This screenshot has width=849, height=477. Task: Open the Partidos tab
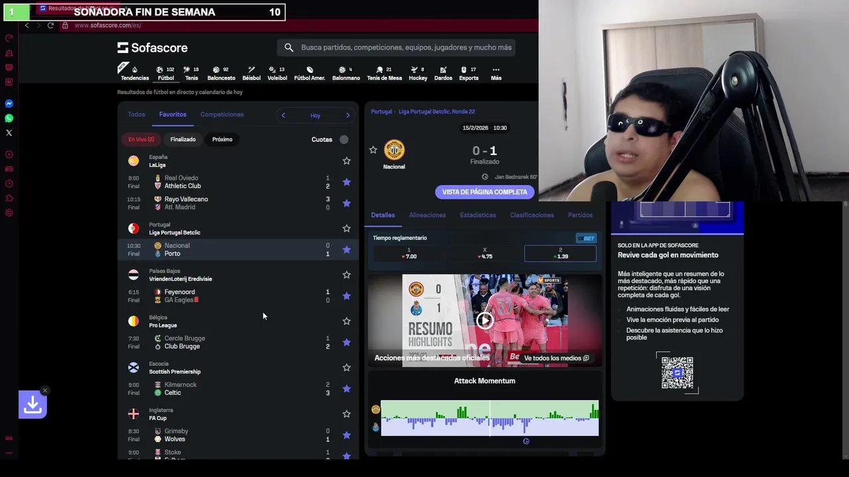[x=580, y=215]
